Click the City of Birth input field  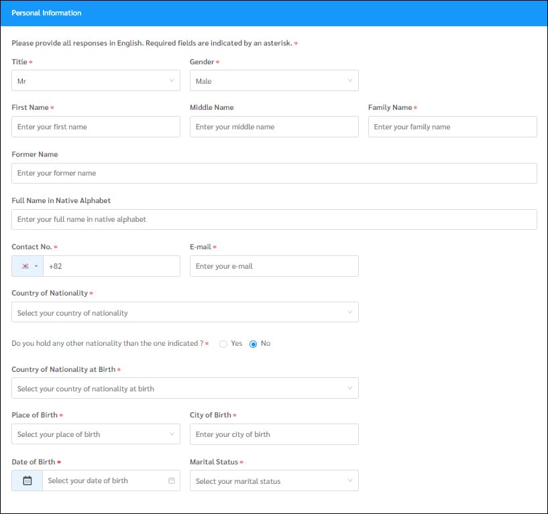pyautogui.click(x=274, y=434)
